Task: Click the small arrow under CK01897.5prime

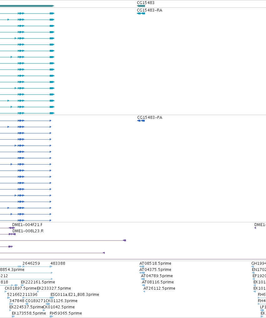Action: 6,291
